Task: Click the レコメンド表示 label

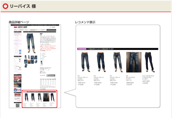Action: (85, 22)
